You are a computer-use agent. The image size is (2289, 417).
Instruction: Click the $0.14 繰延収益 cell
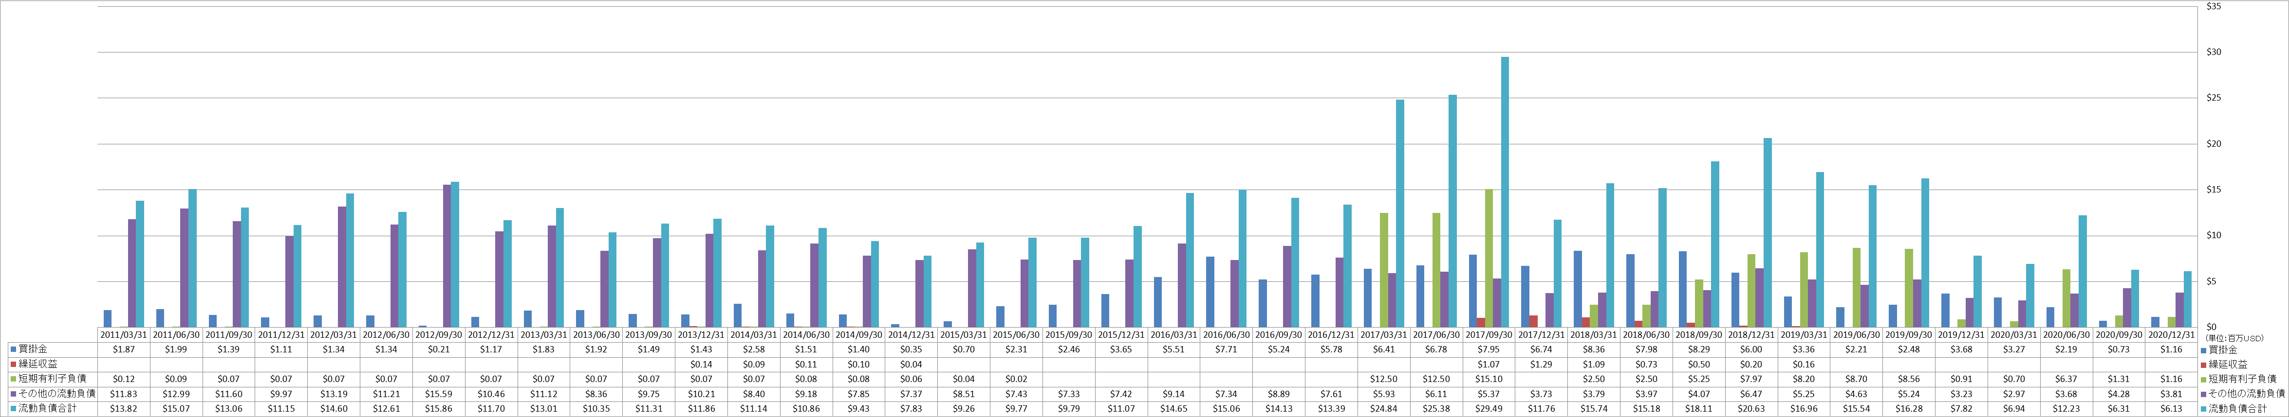702,365
